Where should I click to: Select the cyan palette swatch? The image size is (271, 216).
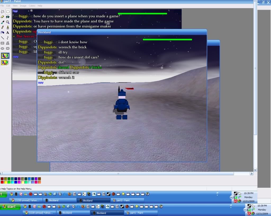pyautogui.click(x=12, y=182)
